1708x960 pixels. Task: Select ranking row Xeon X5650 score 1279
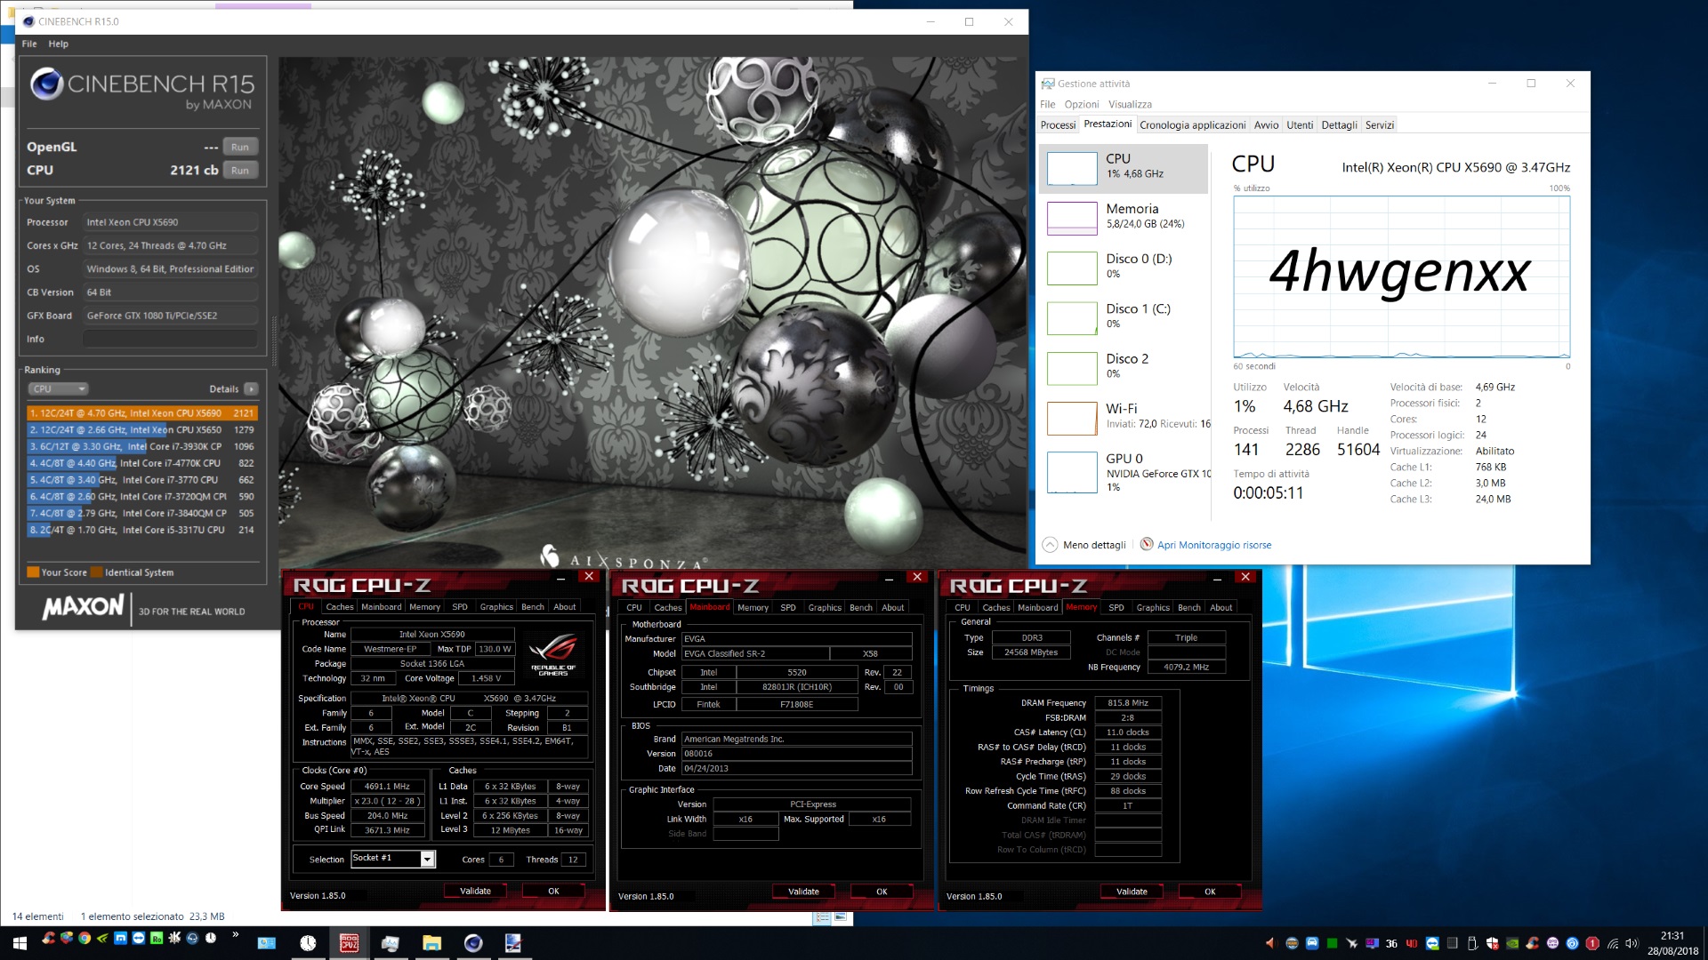pos(142,430)
